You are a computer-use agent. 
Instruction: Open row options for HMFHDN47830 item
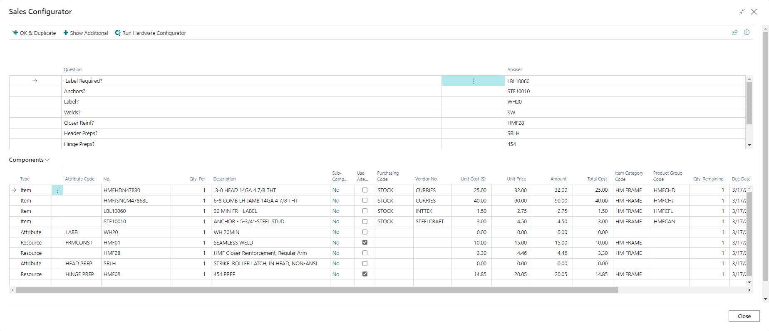point(57,190)
